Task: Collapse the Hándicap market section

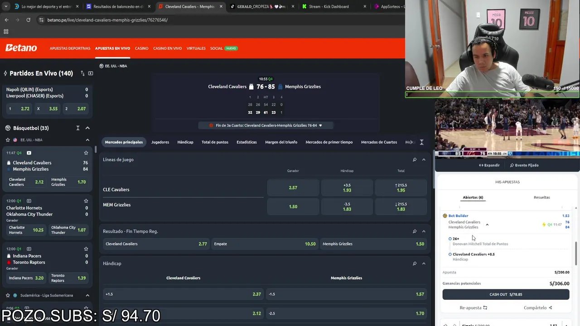Action: point(424,264)
